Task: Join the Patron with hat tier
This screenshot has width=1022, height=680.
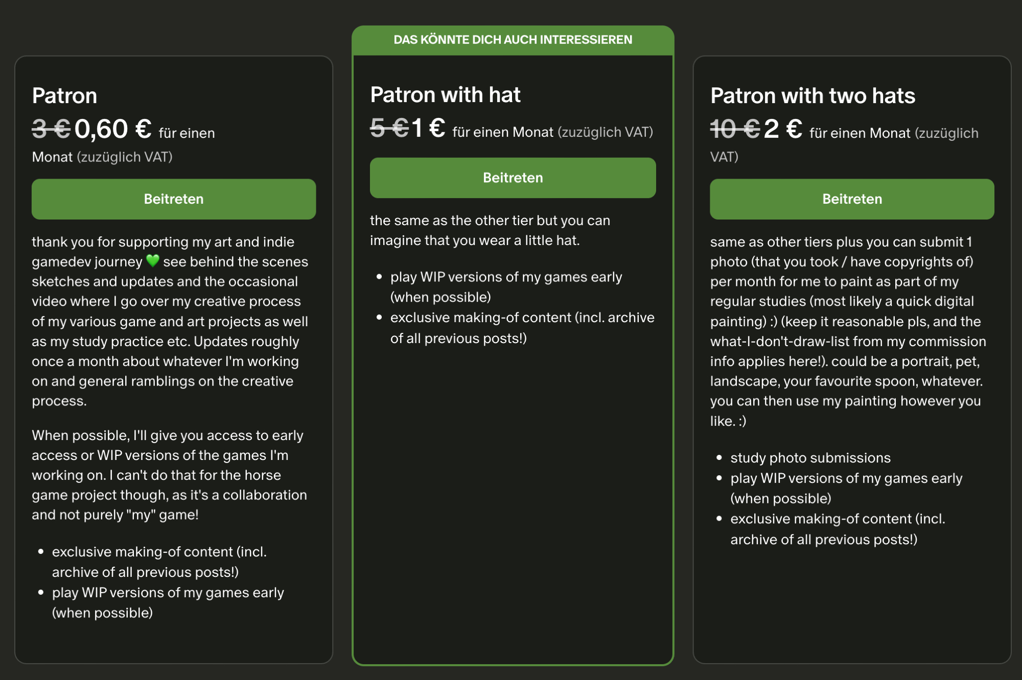Action: click(x=513, y=178)
